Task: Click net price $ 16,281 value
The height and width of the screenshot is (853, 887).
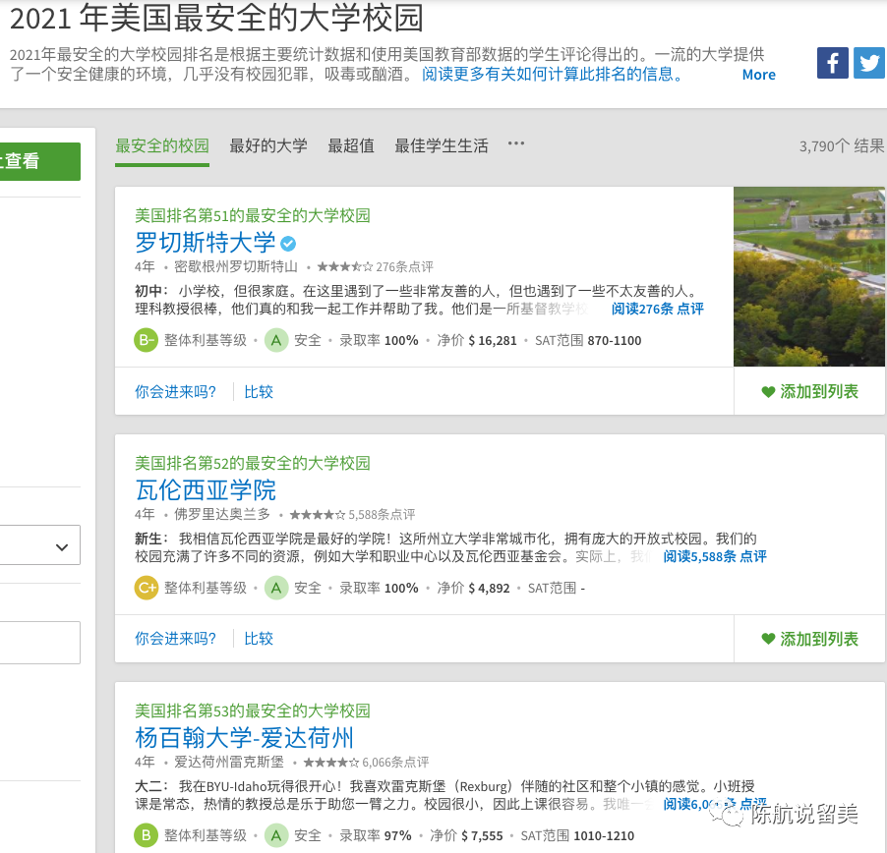Action: click(x=492, y=341)
